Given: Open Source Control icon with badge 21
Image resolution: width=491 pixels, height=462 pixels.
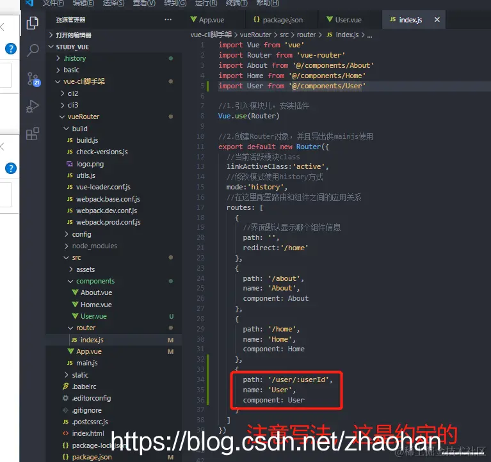Looking at the screenshot, I should (x=33, y=79).
